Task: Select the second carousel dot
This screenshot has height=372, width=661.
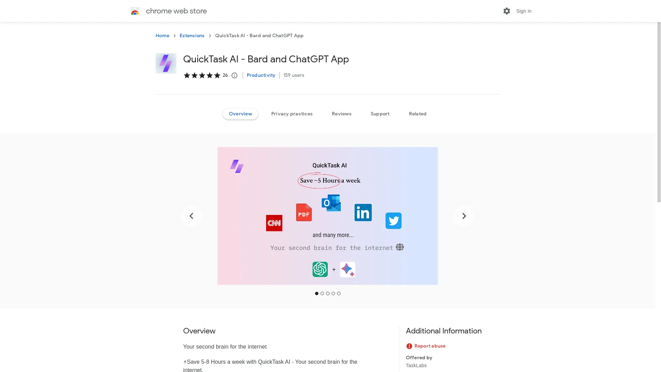Action: click(322, 293)
